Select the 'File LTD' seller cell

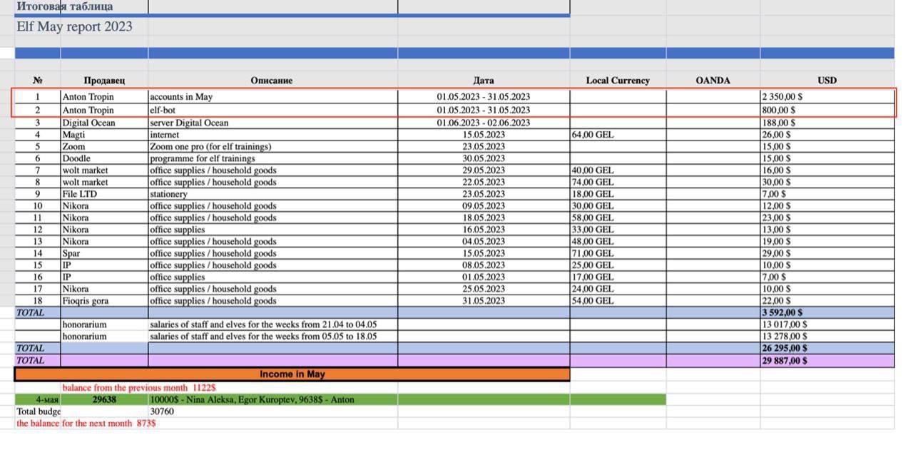point(80,194)
